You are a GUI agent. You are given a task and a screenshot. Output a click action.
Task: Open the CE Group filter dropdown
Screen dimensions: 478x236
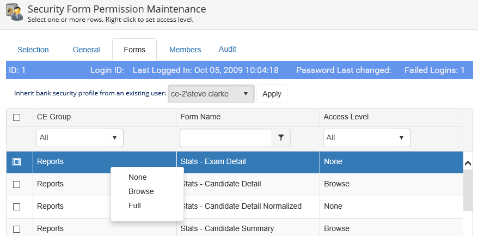79,138
